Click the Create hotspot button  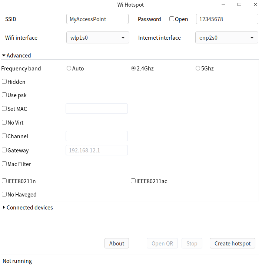[232, 243]
